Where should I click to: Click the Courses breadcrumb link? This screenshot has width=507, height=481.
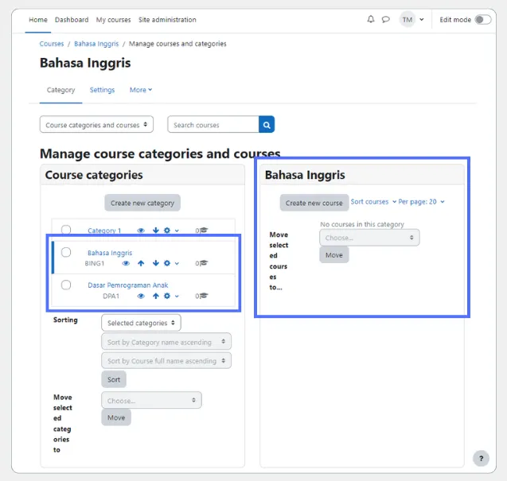(x=52, y=44)
